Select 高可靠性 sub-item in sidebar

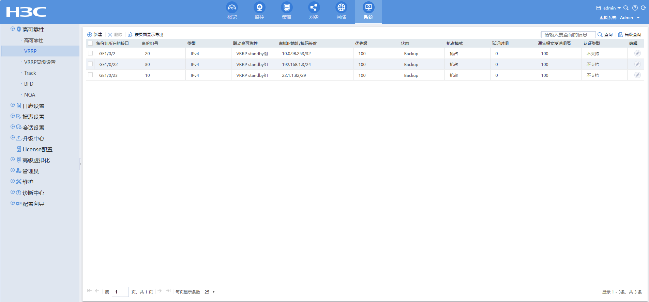(34, 40)
